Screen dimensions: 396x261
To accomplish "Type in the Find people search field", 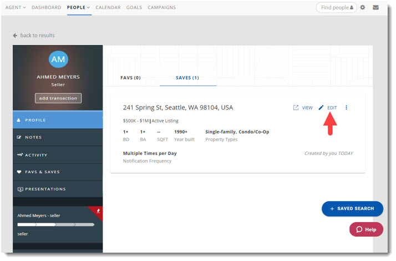I will point(336,8).
